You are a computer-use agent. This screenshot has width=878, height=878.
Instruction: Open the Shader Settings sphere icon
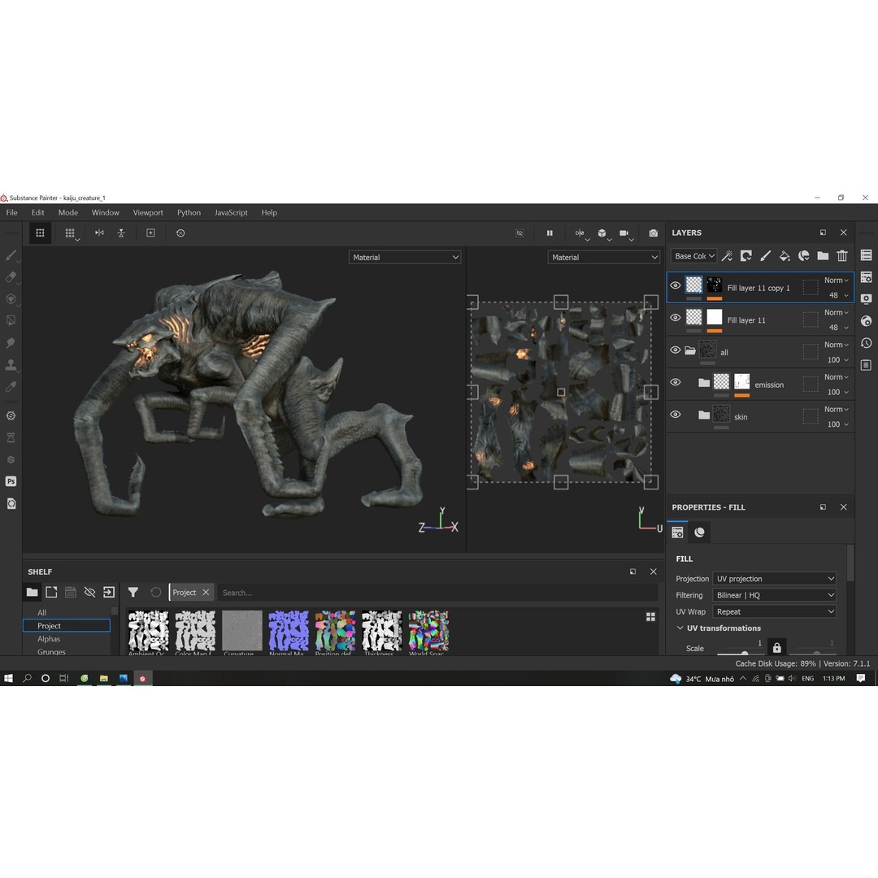(867, 321)
